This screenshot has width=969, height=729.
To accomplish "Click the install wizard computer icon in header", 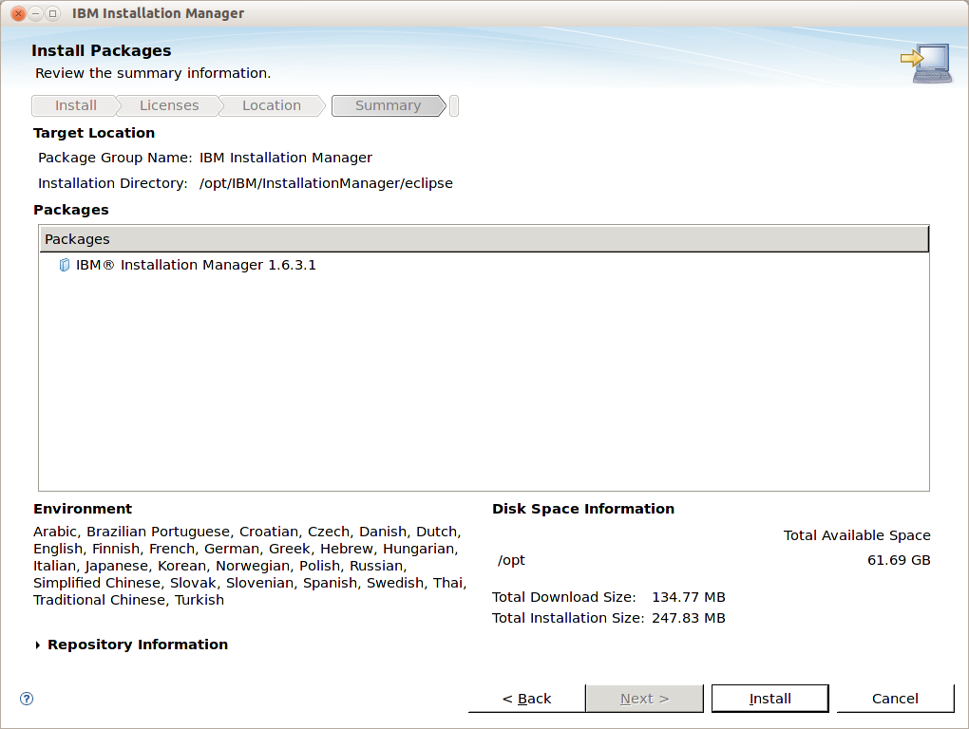I will pos(925,63).
